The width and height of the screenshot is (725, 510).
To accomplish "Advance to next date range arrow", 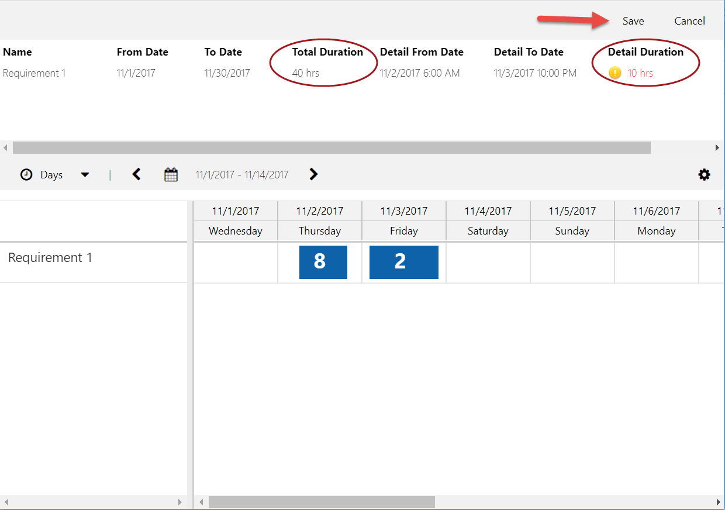I will (x=313, y=174).
